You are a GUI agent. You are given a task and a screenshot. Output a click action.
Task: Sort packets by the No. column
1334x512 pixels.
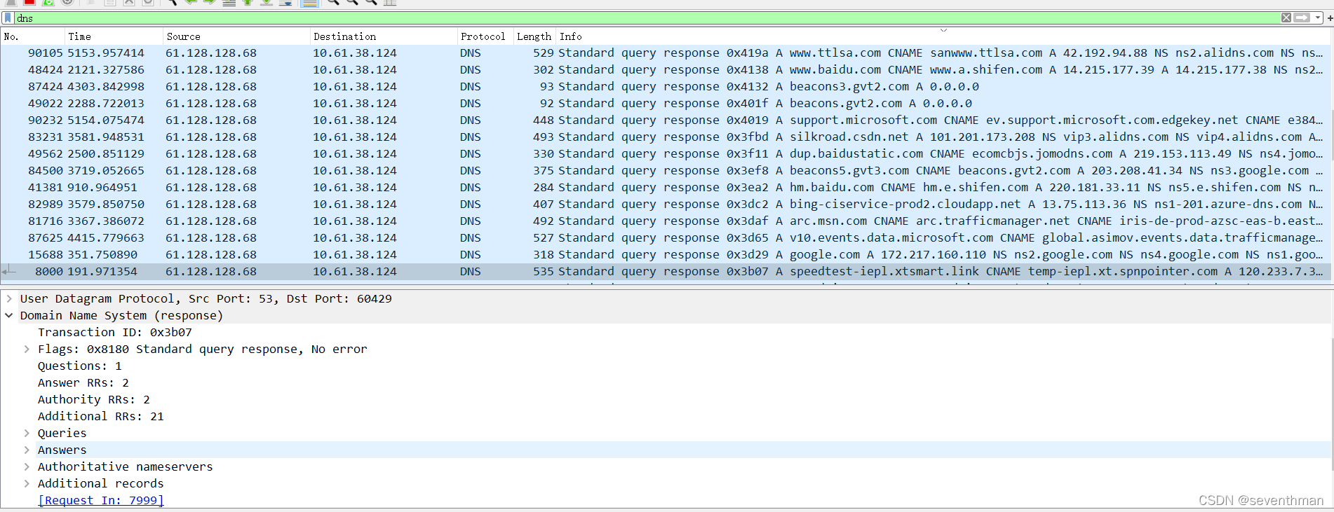coord(32,36)
